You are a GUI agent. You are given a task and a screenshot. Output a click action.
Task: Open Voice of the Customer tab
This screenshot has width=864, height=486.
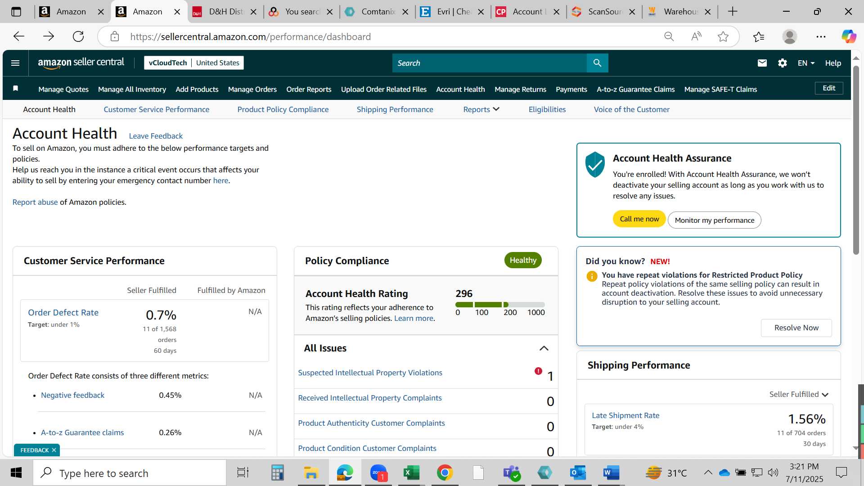click(x=631, y=109)
